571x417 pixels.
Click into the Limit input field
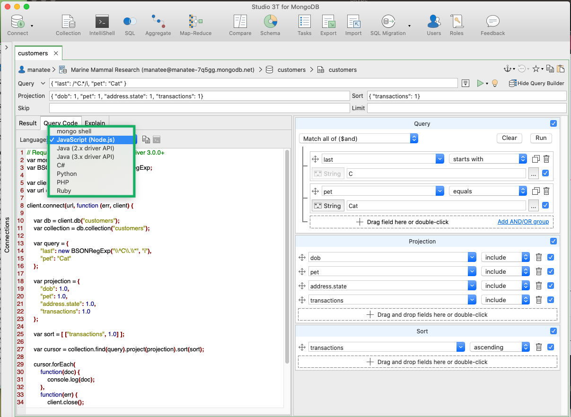tap(466, 108)
